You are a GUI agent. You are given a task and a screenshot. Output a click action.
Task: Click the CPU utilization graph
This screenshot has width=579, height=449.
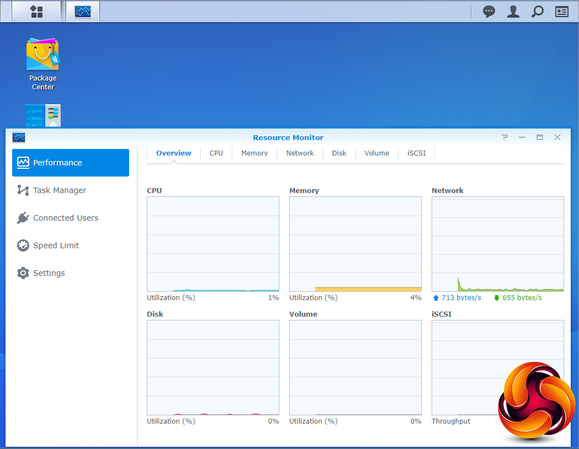213,244
